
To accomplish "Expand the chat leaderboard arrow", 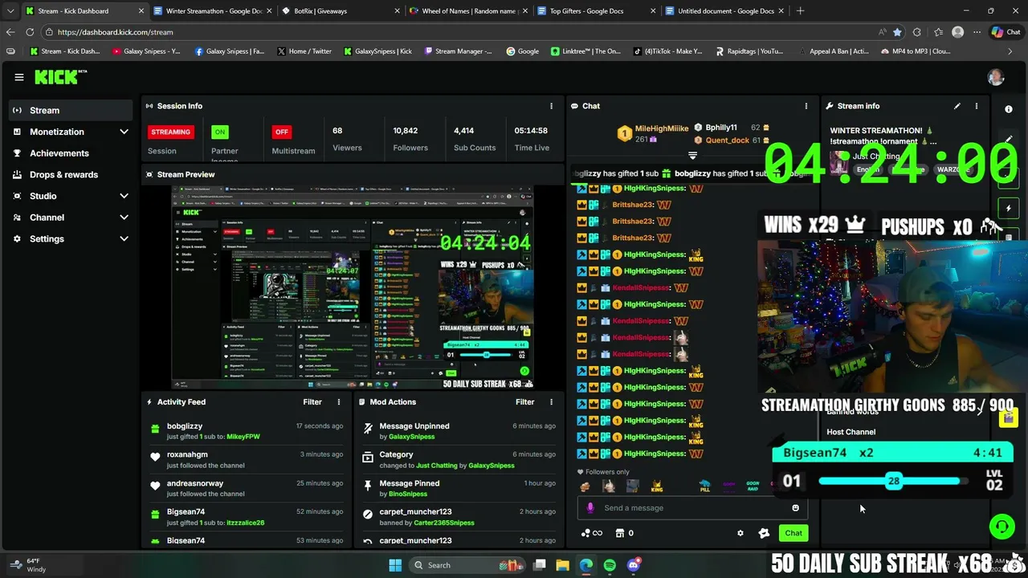I will click(692, 156).
